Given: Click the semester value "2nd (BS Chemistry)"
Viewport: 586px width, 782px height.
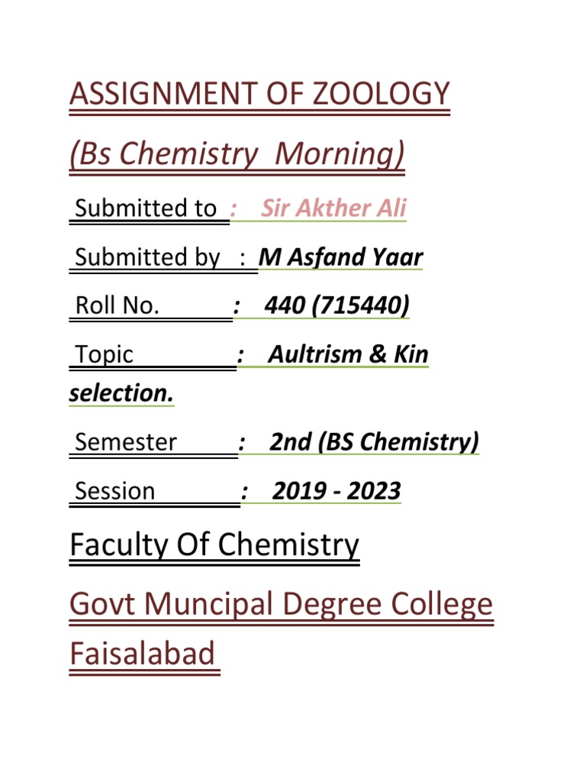Looking at the screenshot, I should click(x=374, y=442).
